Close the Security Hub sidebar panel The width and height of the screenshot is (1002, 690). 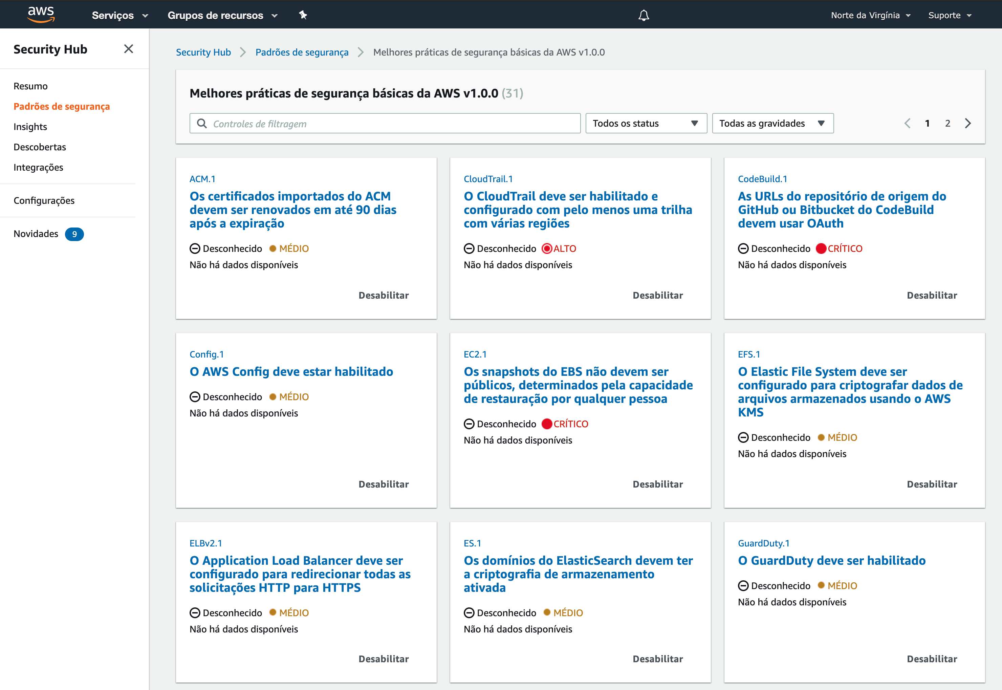pos(128,49)
